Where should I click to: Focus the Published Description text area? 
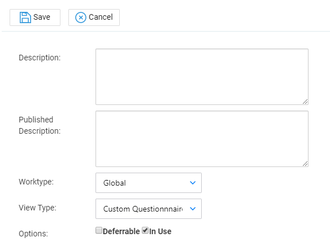(202, 139)
